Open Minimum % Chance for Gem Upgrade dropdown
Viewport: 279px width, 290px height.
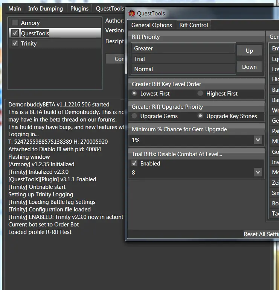point(258,140)
